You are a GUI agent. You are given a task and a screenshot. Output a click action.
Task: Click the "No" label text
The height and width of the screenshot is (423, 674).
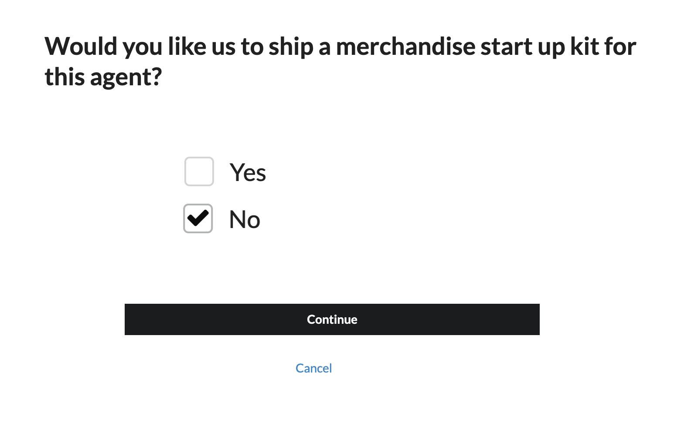tap(245, 219)
